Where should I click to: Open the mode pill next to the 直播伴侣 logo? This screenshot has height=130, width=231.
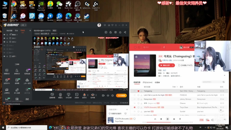tap(23, 25)
